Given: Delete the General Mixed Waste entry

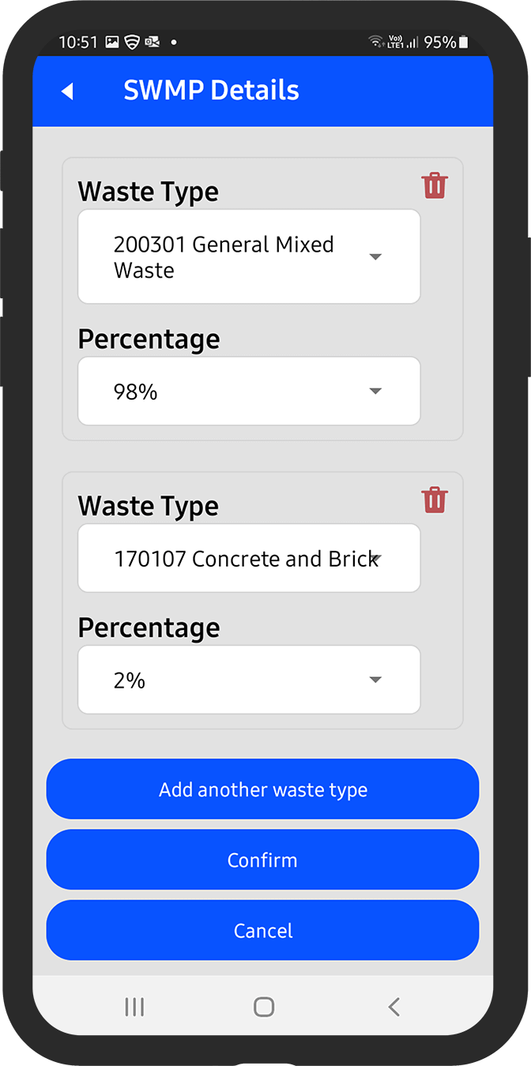Looking at the screenshot, I should click(x=435, y=186).
